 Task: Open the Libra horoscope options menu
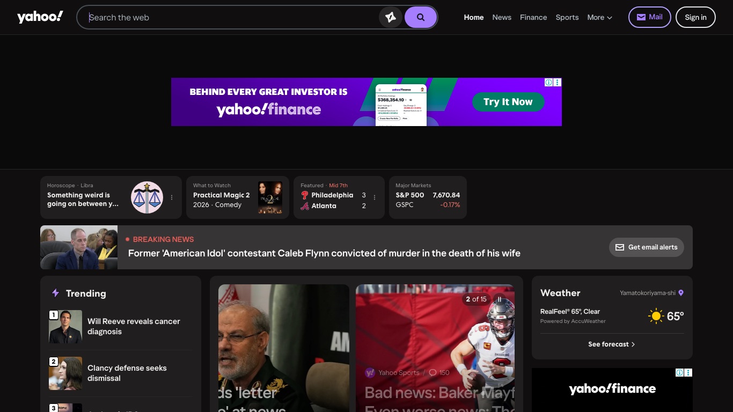coord(172,197)
